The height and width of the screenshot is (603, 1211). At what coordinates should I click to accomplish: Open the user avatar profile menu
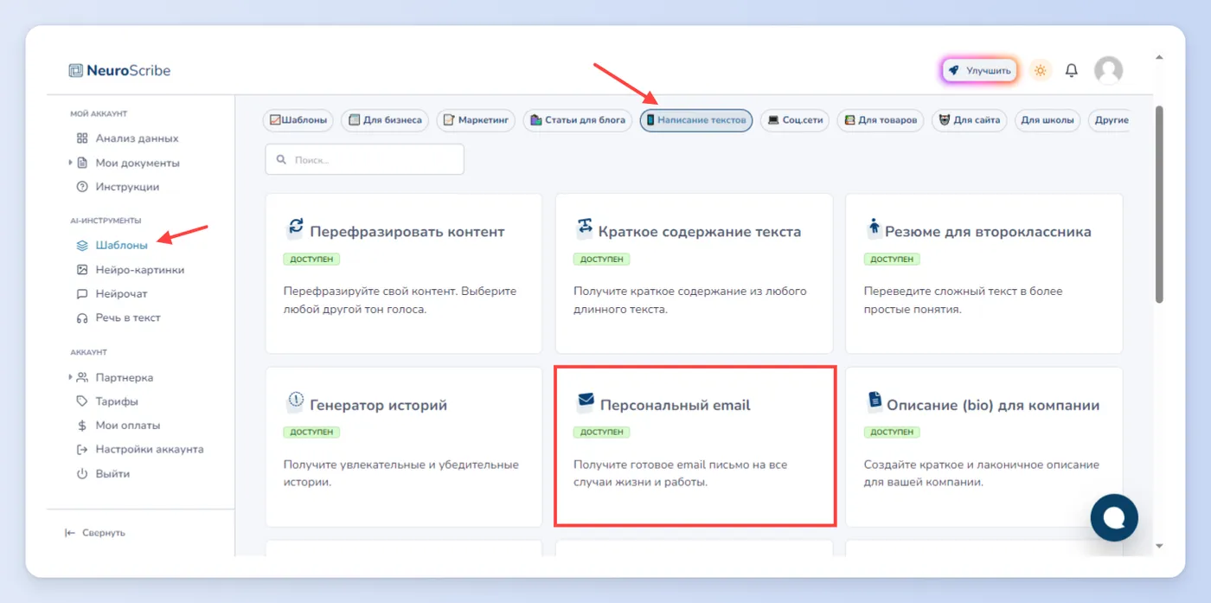click(1108, 70)
